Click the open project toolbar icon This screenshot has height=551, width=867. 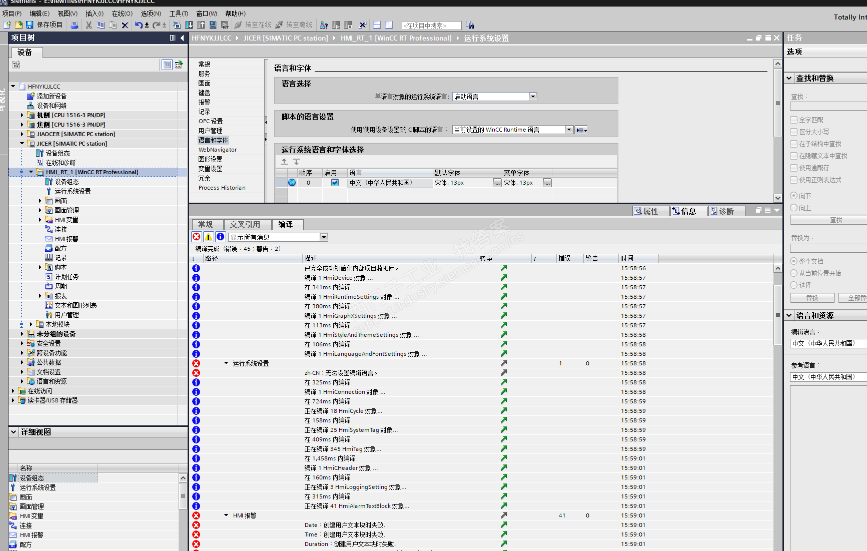pos(19,25)
